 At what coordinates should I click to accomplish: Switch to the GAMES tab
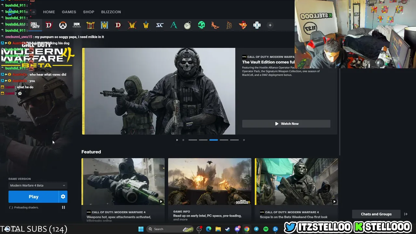click(x=69, y=12)
